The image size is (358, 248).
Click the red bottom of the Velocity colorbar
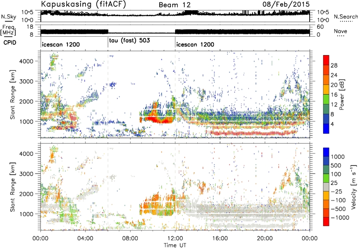326,222
